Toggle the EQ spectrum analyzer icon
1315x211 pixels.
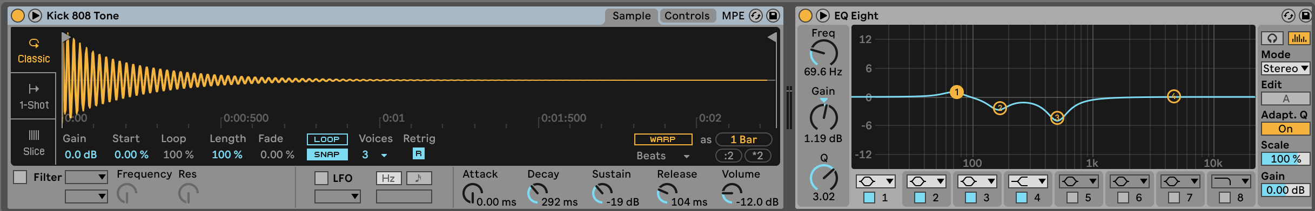pyautogui.click(x=1299, y=38)
